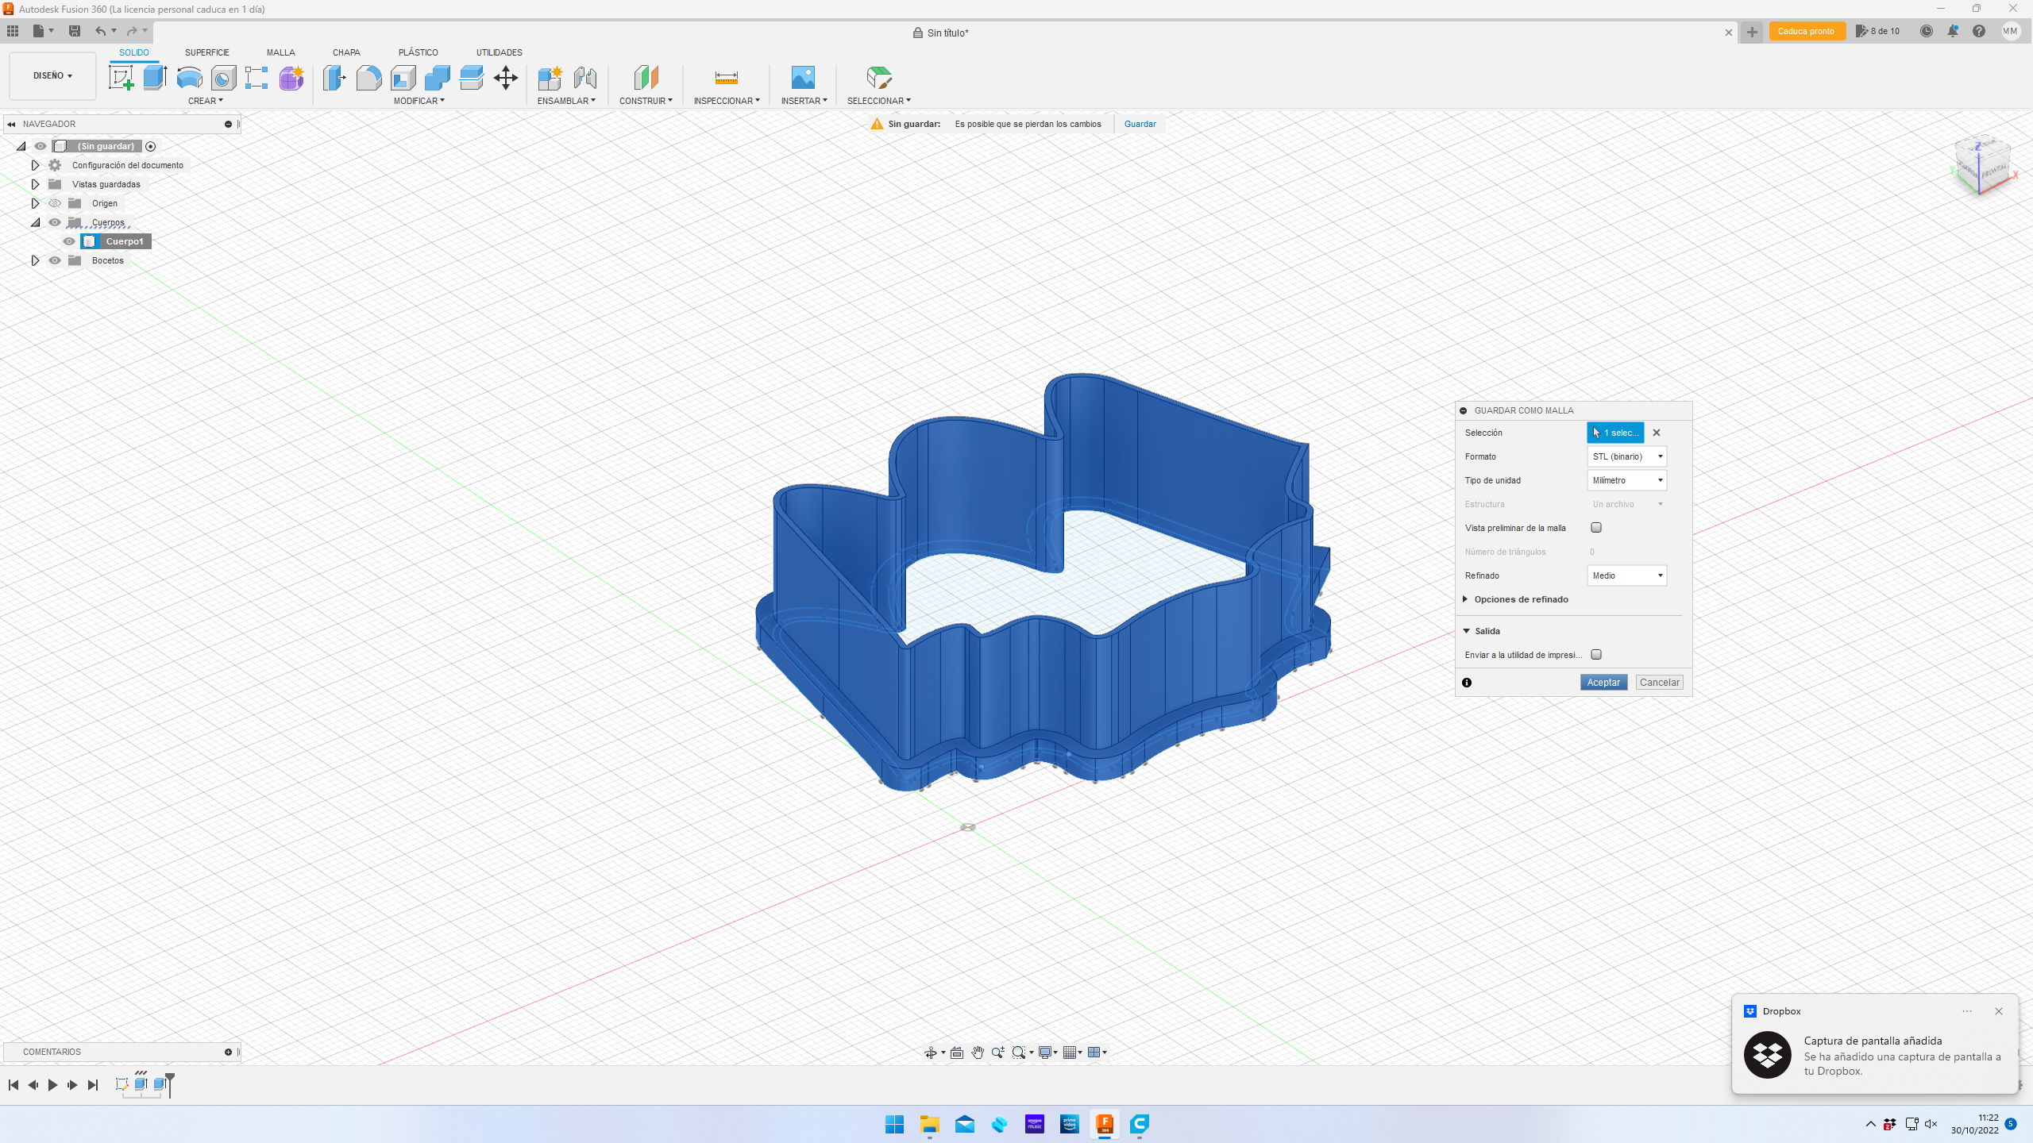Viewport: 2033px width, 1143px height.
Task: Check Enviar a la utilidad de impresión
Action: coord(1596,655)
